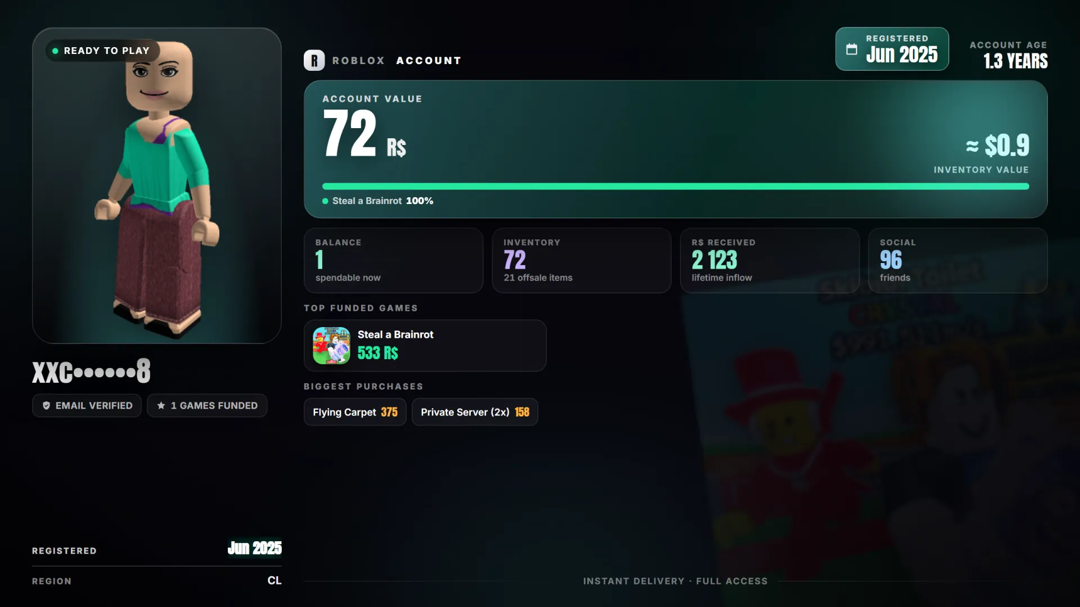Select the R$ Received lifetime inflow card

coord(769,260)
